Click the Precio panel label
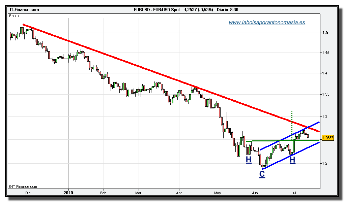Viewport: 344px width, 202px height. point(15,15)
